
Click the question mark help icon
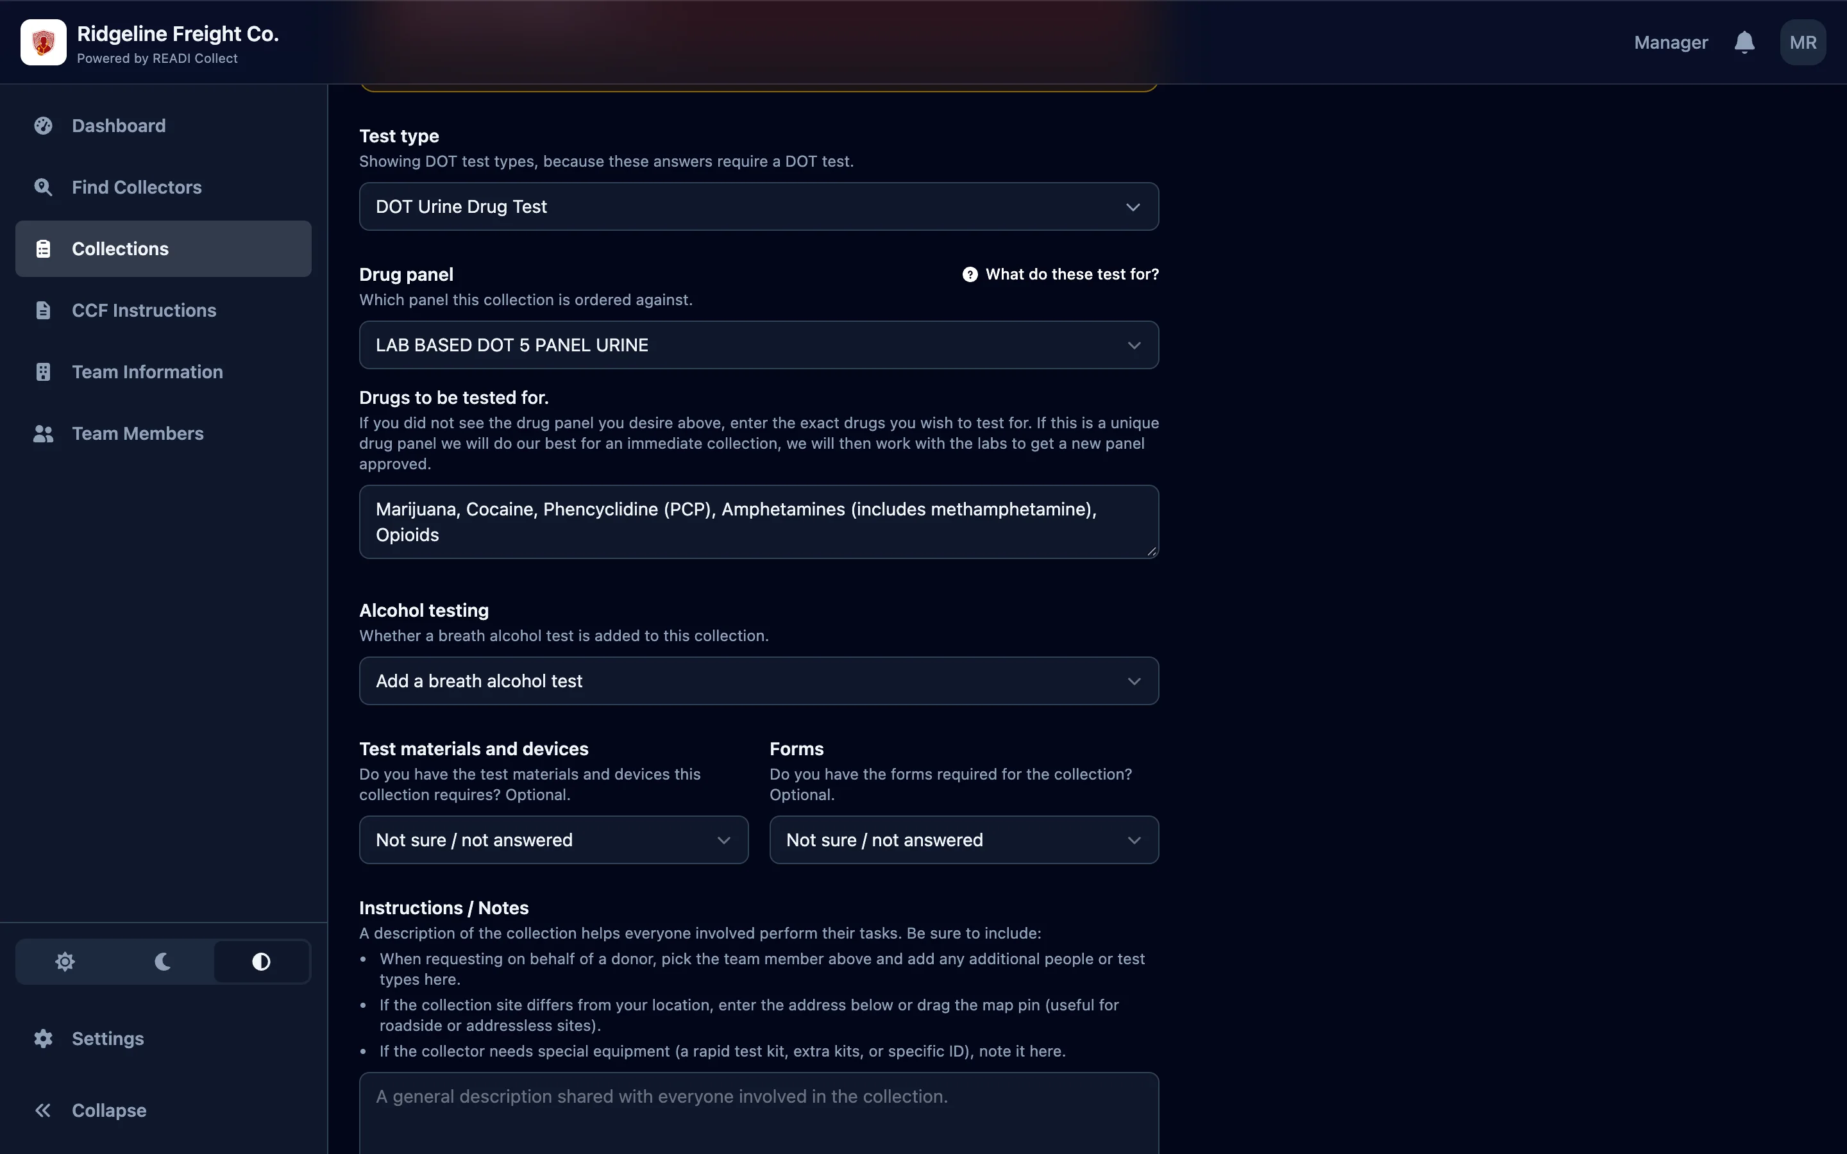[969, 274]
